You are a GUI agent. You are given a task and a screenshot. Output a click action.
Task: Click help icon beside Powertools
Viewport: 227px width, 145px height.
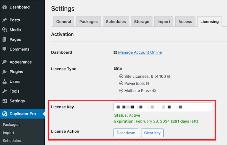tap(148, 84)
